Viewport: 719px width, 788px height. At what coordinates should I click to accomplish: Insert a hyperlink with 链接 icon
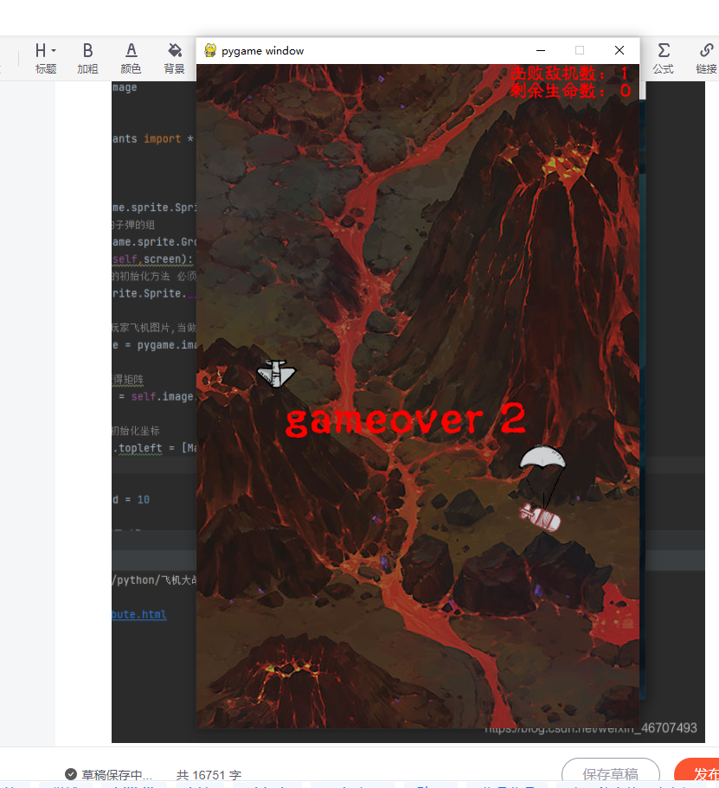pos(706,58)
